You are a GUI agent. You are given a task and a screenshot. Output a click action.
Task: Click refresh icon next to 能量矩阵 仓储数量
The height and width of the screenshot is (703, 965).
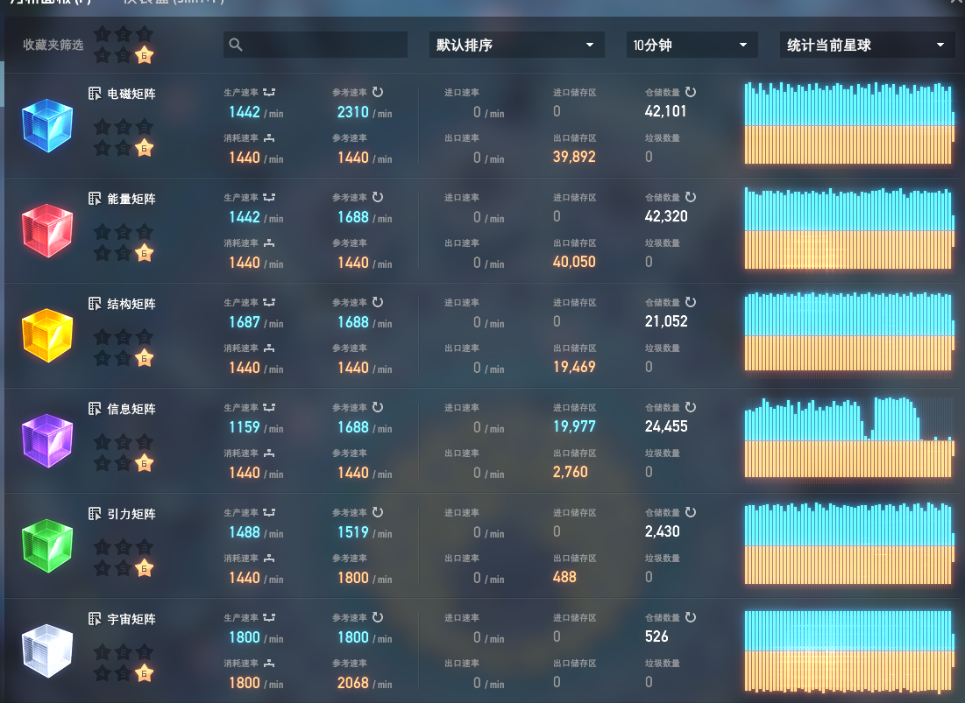tap(691, 197)
